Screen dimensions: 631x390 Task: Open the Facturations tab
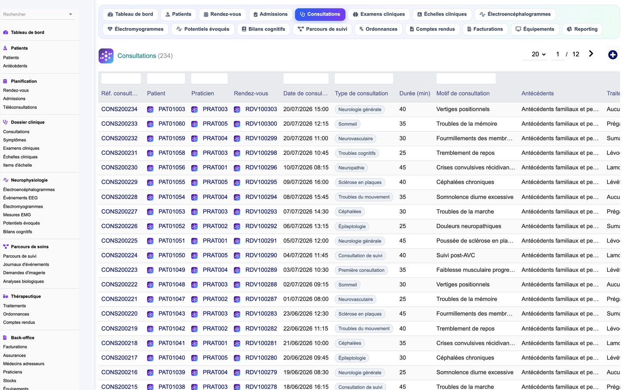(485, 29)
